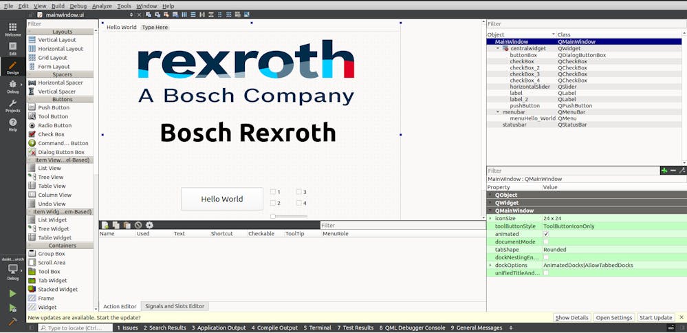
Task: Select Action Editor tab
Action: [120, 306]
